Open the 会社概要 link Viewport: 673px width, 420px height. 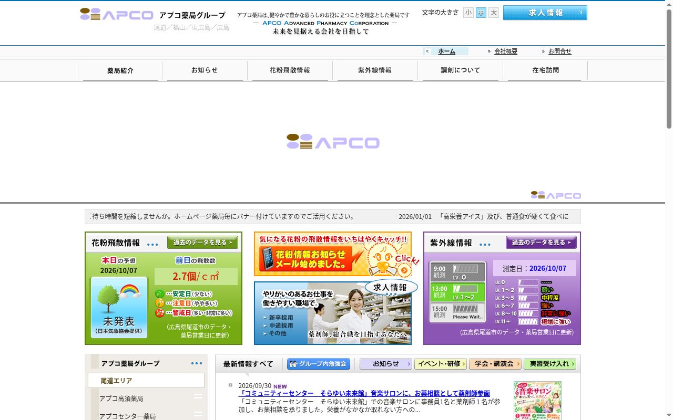pyautogui.click(x=506, y=51)
